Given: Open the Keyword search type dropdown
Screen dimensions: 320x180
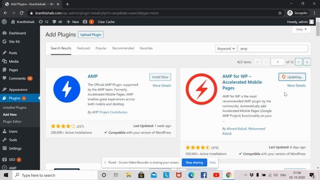Looking at the screenshot, I should click(226, 48).
